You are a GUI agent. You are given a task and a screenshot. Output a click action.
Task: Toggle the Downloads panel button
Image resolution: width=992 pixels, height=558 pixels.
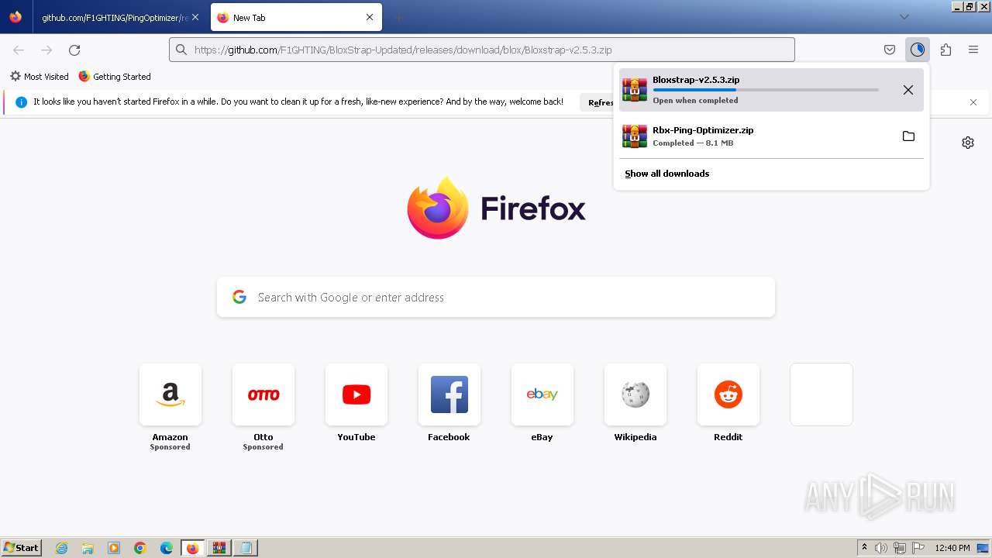918,50
